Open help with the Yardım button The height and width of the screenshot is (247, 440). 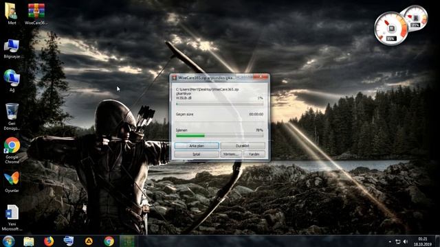point(254,154)
